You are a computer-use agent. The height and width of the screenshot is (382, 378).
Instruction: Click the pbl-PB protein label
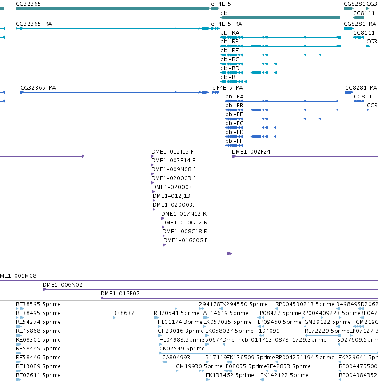[234, 106]
